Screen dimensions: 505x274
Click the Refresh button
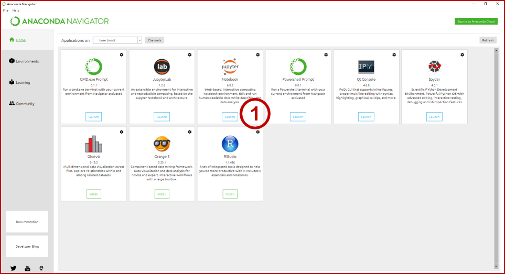click(x=488, y=40)
